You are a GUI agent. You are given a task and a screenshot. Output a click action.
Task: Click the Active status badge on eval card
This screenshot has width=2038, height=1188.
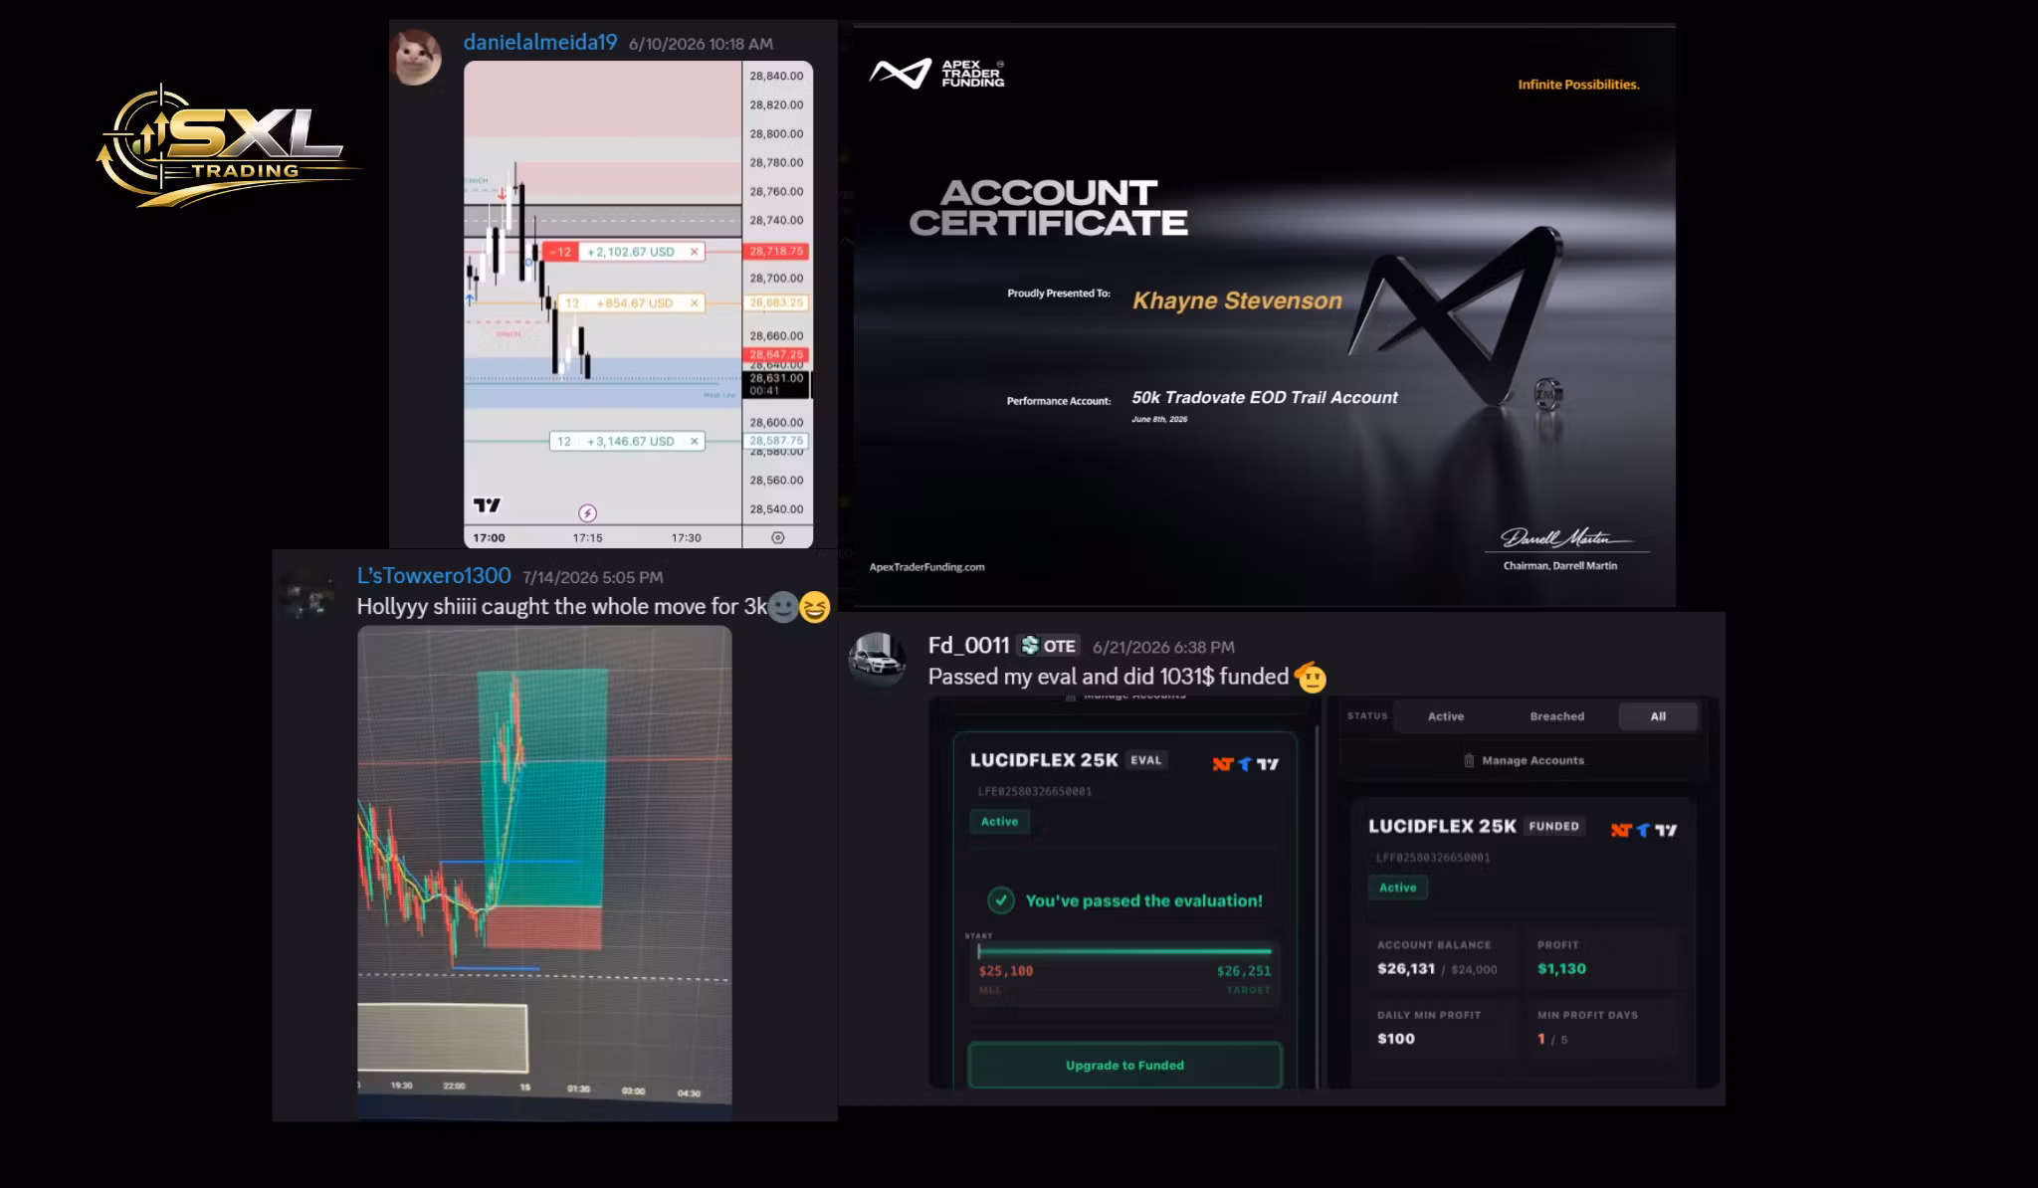pos(1000,822)
